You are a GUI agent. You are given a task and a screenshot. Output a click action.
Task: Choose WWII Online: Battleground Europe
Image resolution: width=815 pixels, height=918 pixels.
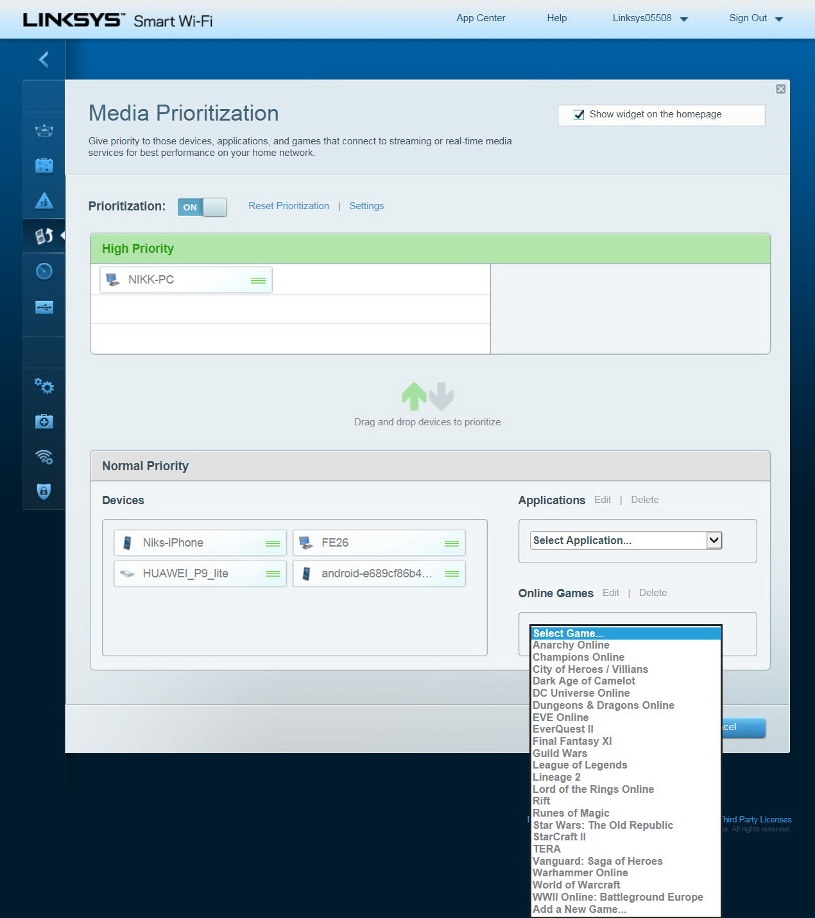click(x=626, y=897)
